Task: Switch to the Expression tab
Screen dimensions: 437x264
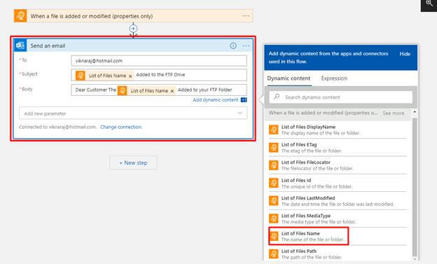Action: (x=334, y=78)
